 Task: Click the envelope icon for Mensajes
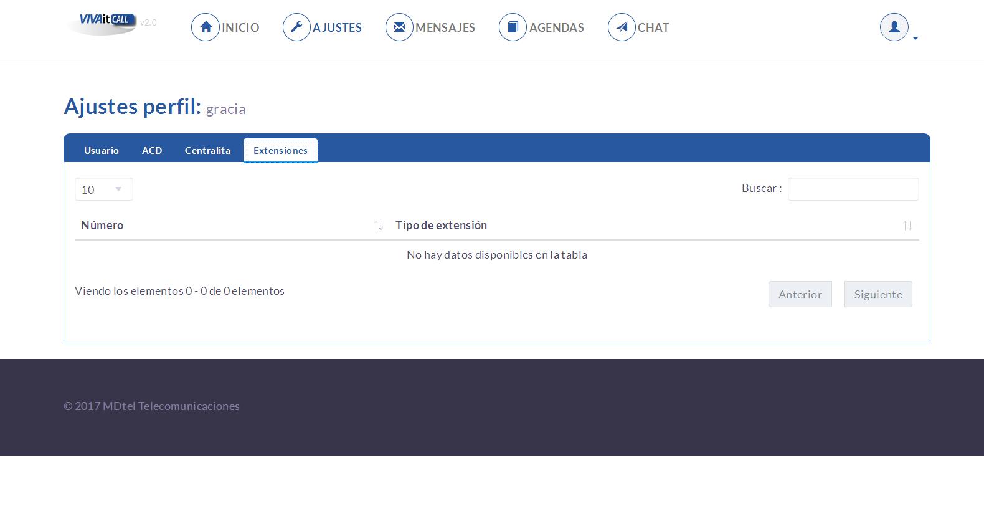[399, 27]
